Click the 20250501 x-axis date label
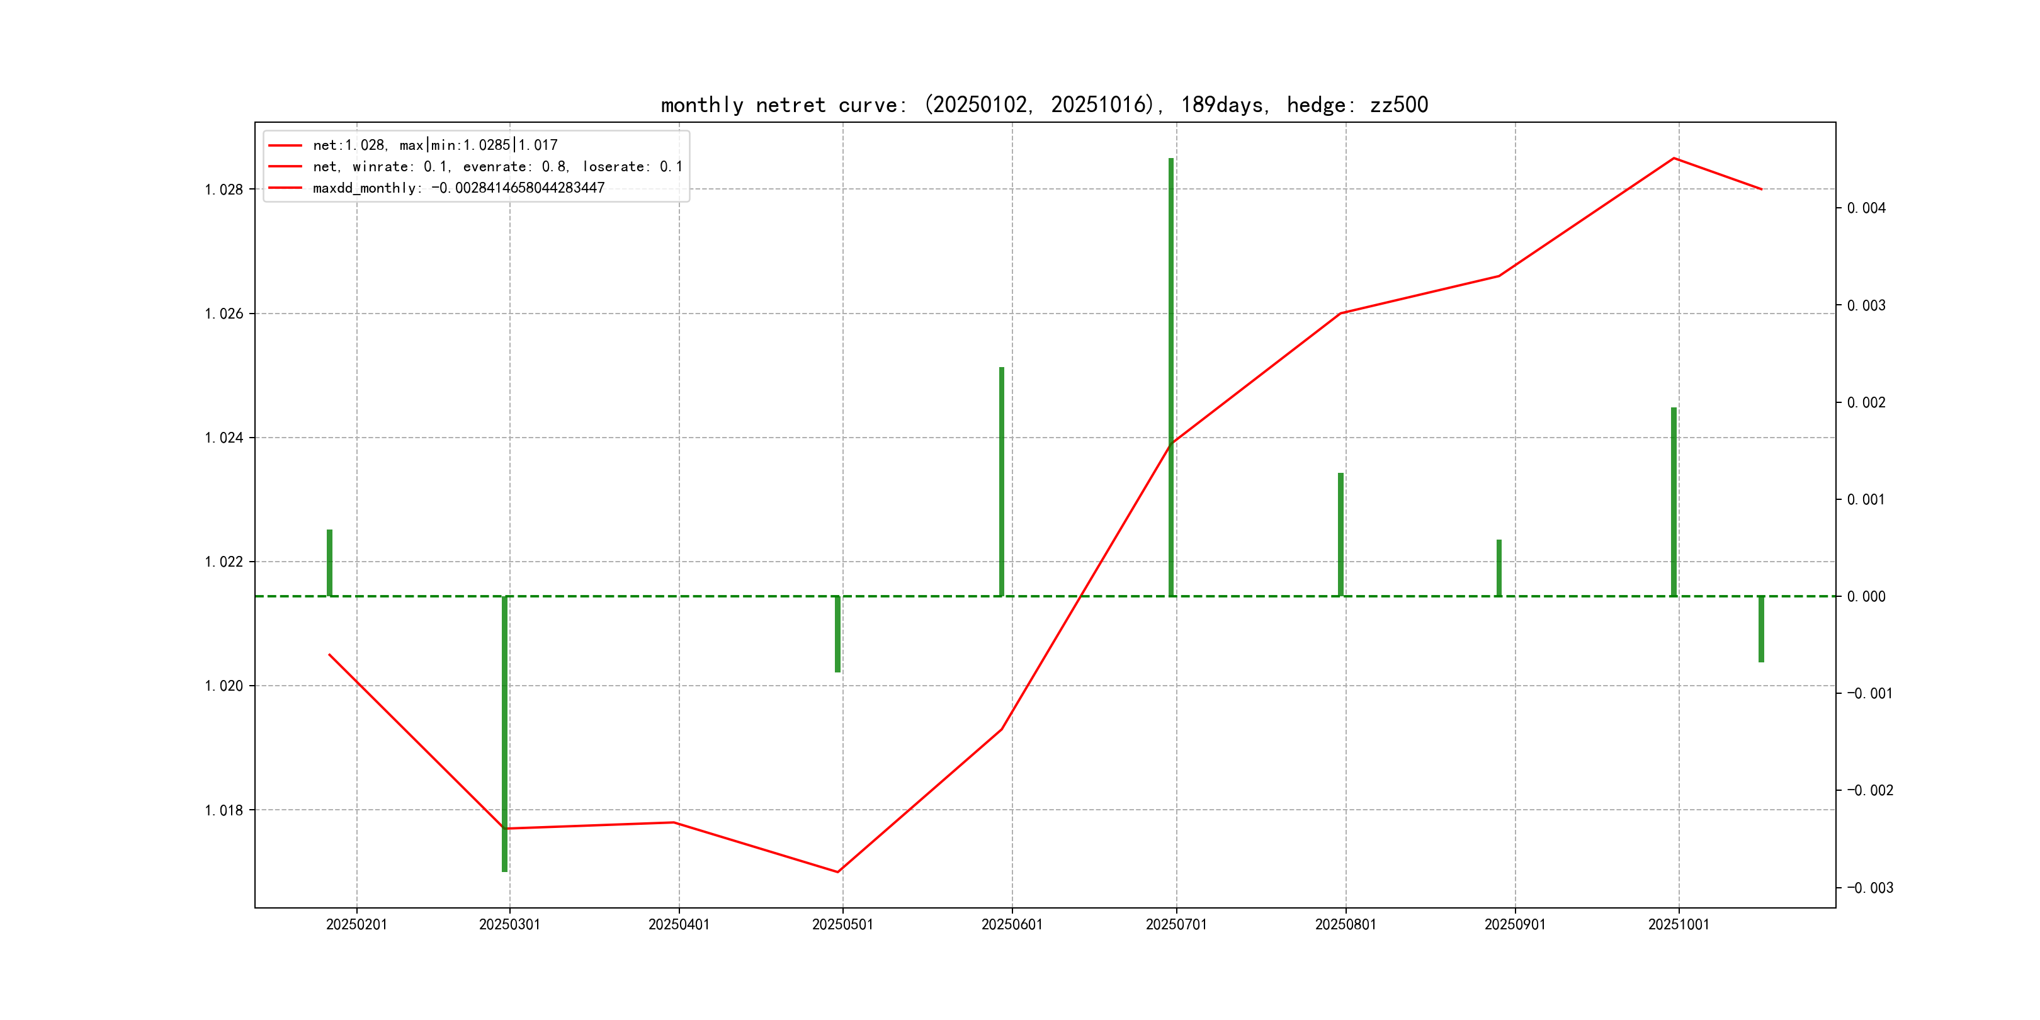This screenshot has height=1020, width=2040. (842, 924)
